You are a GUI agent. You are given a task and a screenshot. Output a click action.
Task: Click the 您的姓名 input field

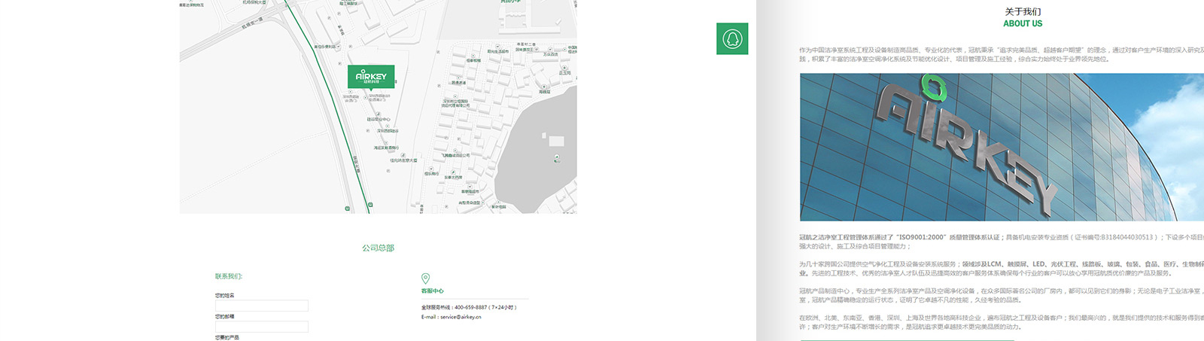tap(261, 306)
